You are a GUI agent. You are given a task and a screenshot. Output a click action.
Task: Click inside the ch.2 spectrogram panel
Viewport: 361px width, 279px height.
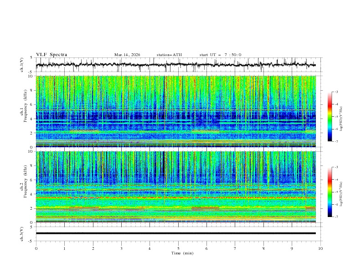coord(175,187)
